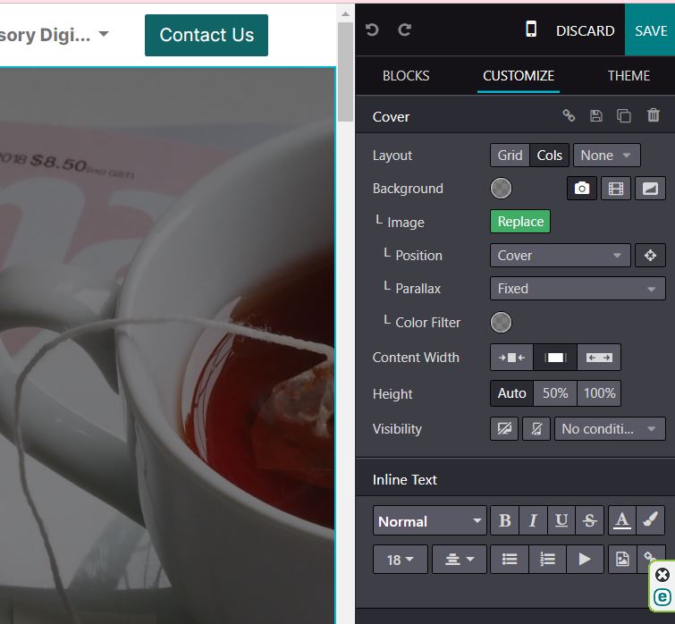Viewport: 675px width, 624px height.
Task: Set background to video using film icon
Action: (615, 189)
